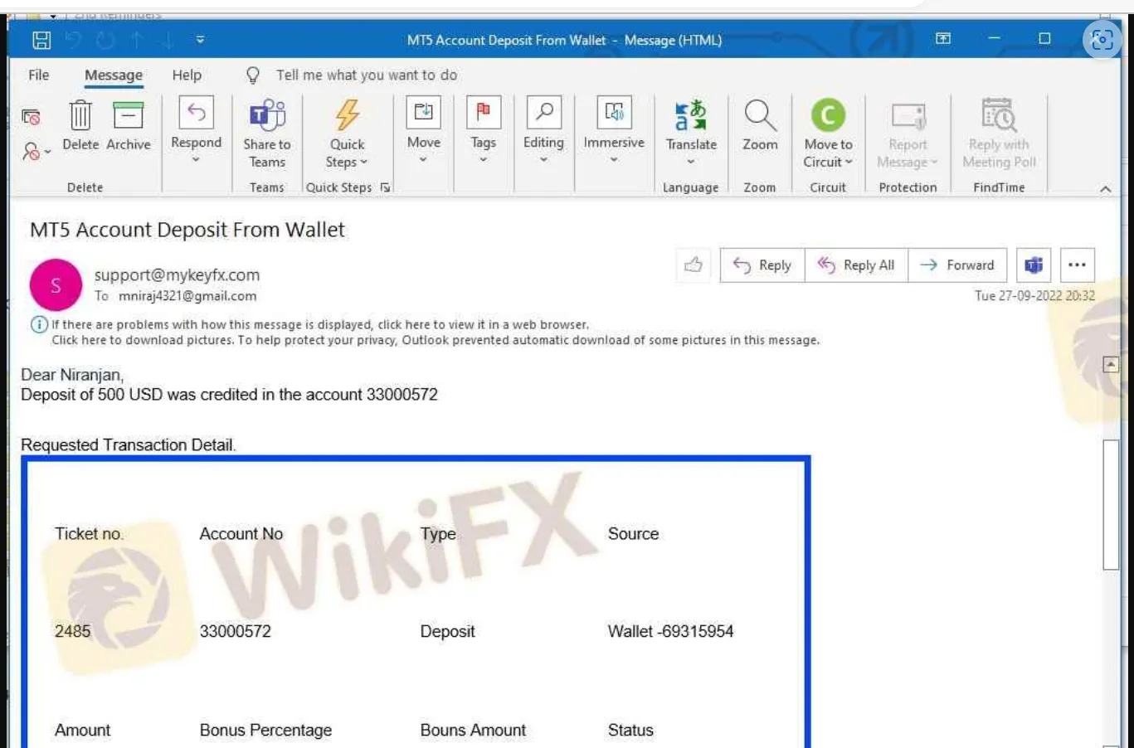Open the File tab
The height and width of the screenshot is (748, 1134).
click(x=39, y=75)
